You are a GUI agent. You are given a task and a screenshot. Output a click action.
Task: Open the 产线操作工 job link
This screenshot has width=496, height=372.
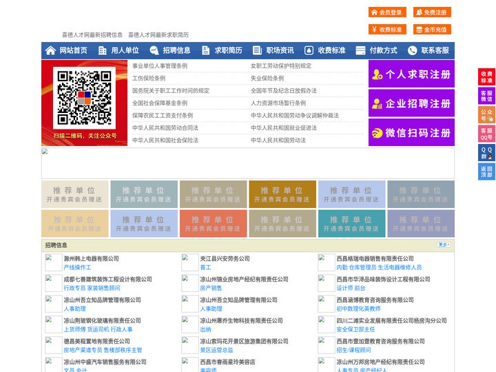[x=77, y=267]
